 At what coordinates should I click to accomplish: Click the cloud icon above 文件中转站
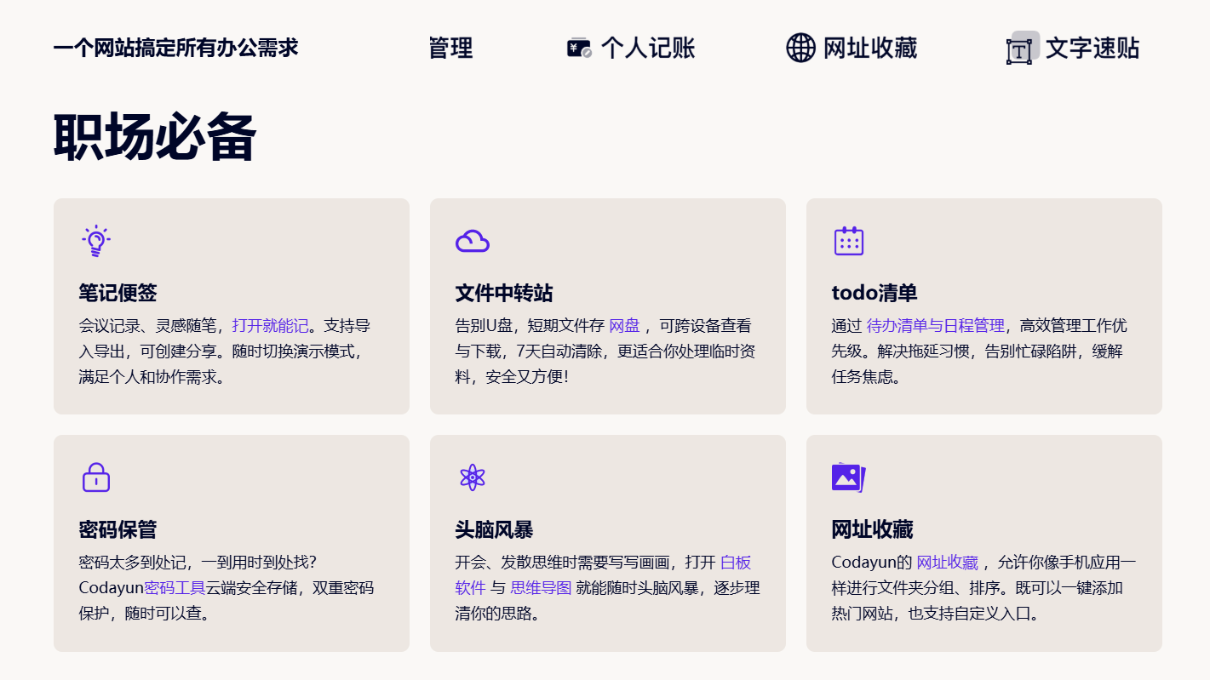point(473,242)
